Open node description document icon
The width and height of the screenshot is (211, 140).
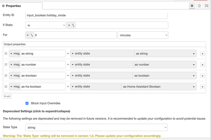tap(199, 6)
